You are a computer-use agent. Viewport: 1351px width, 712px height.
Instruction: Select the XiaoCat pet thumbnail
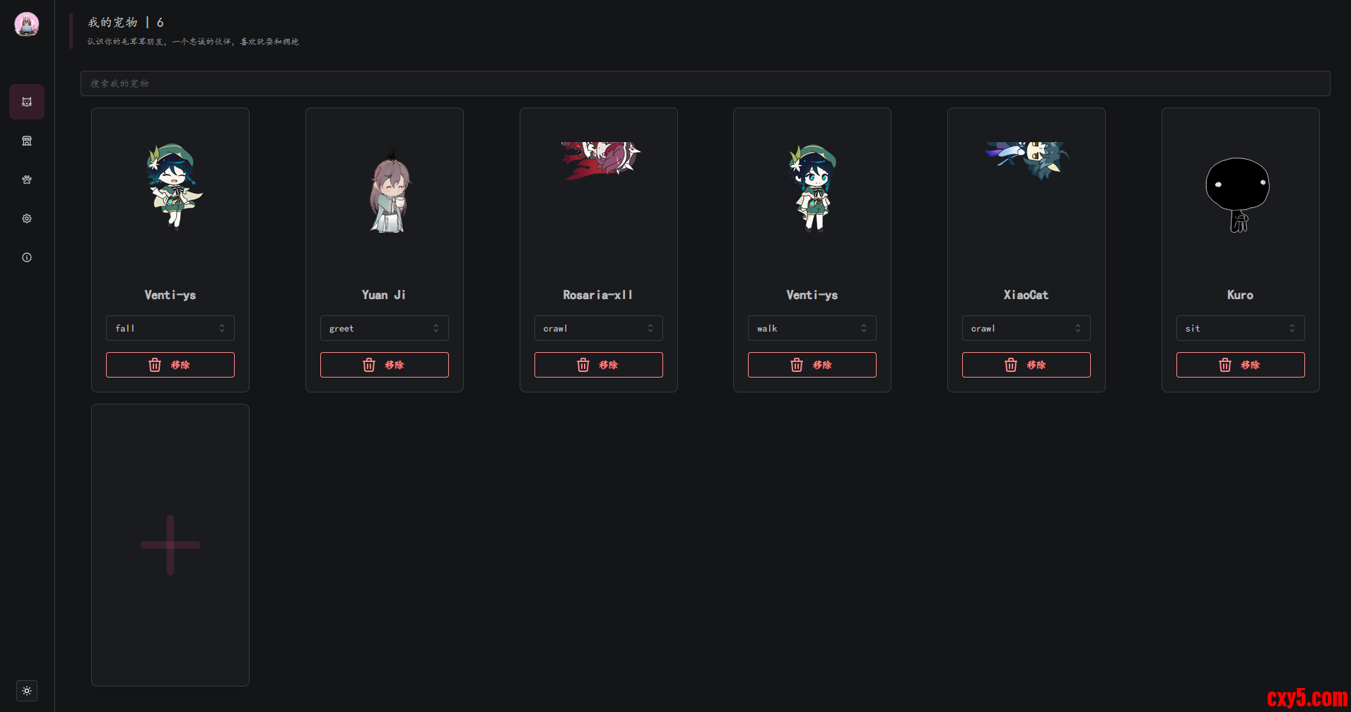pyautogui.click(x=1027, y=161)
